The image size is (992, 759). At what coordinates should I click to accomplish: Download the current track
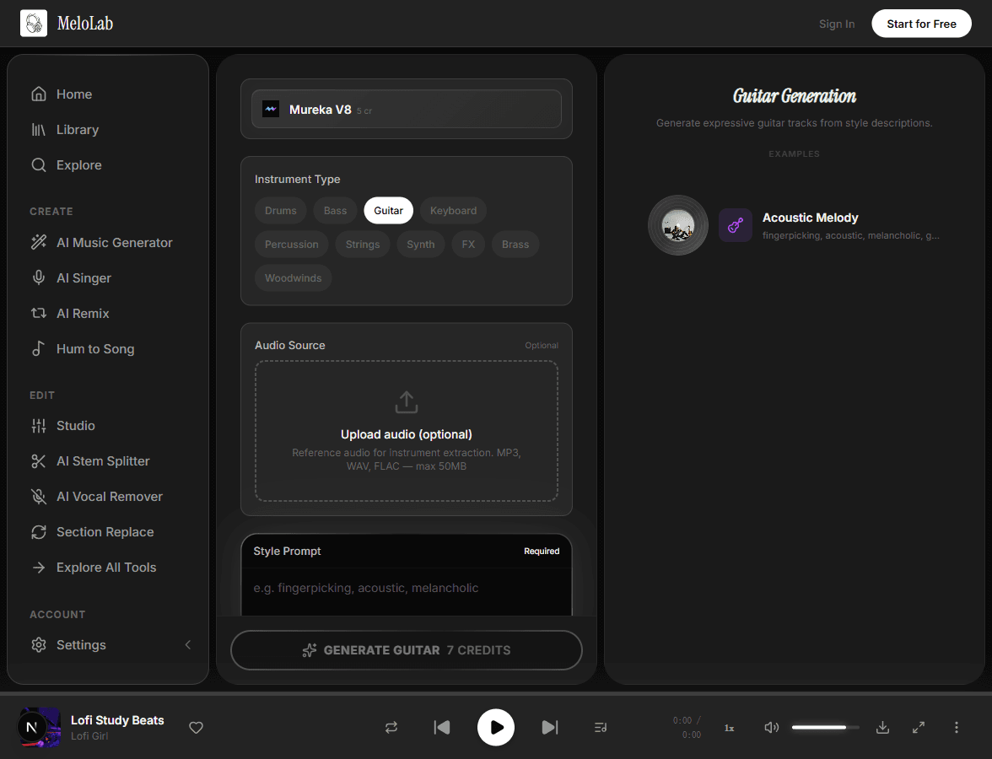(x=882, y=727)
